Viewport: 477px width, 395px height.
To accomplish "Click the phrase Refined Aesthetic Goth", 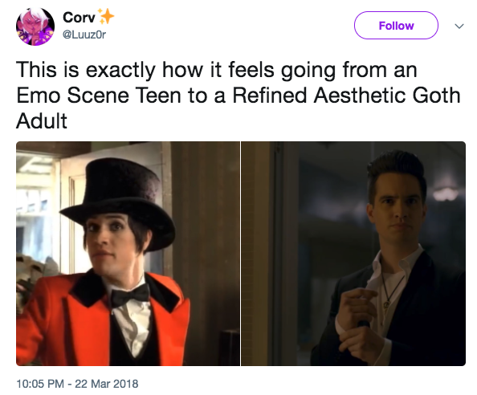I will (346, 96).
